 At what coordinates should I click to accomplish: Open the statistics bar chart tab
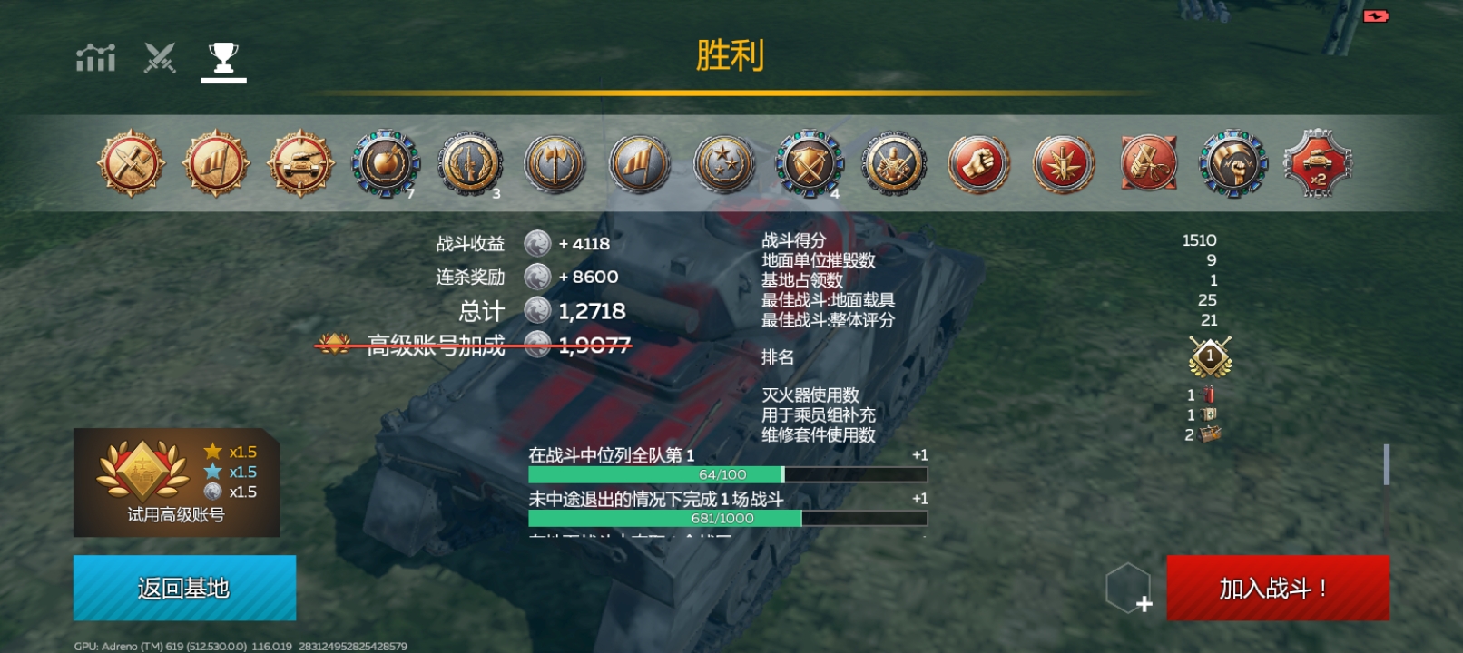click(x=95, y=58)
